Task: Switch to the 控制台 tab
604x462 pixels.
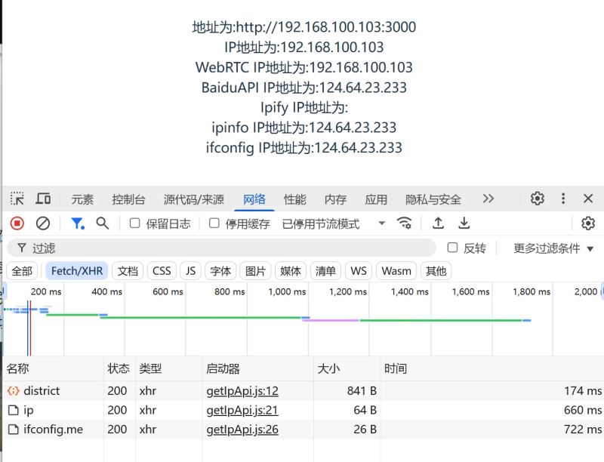Action: click(128, 199)
